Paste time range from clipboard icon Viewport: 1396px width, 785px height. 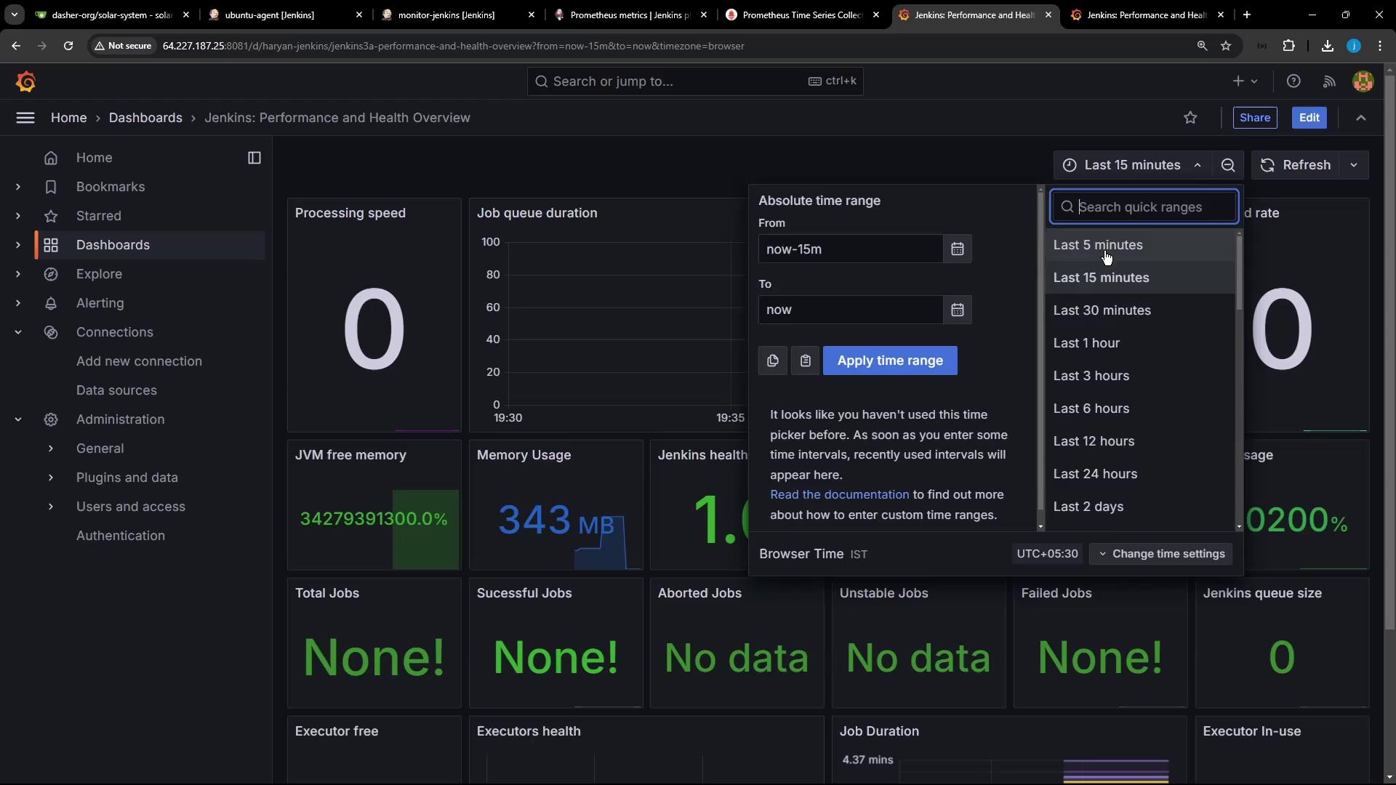pyautogui.click(x=805, y=361)
